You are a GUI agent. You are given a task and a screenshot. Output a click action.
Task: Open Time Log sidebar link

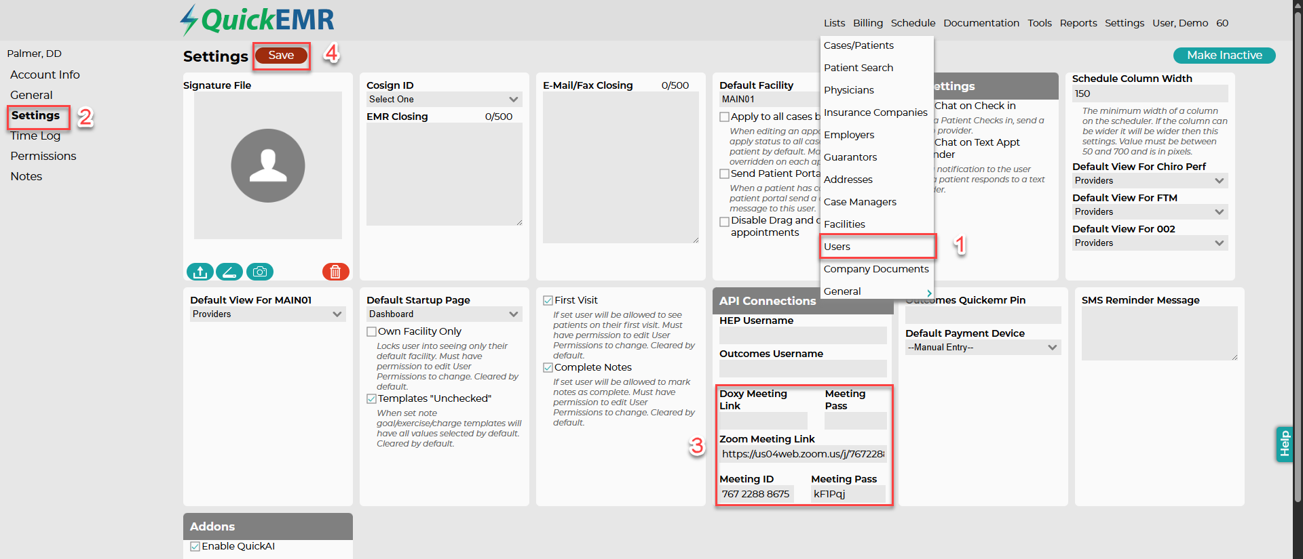35,136
